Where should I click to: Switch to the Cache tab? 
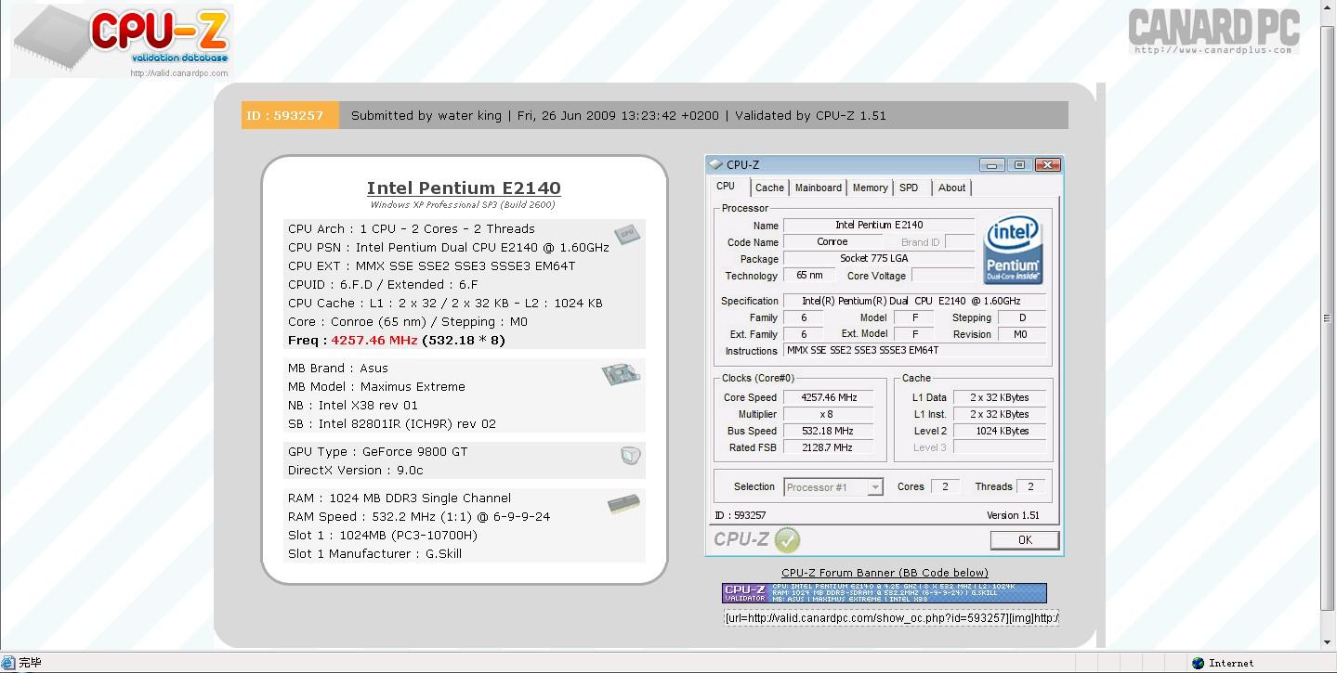[769, 188]
